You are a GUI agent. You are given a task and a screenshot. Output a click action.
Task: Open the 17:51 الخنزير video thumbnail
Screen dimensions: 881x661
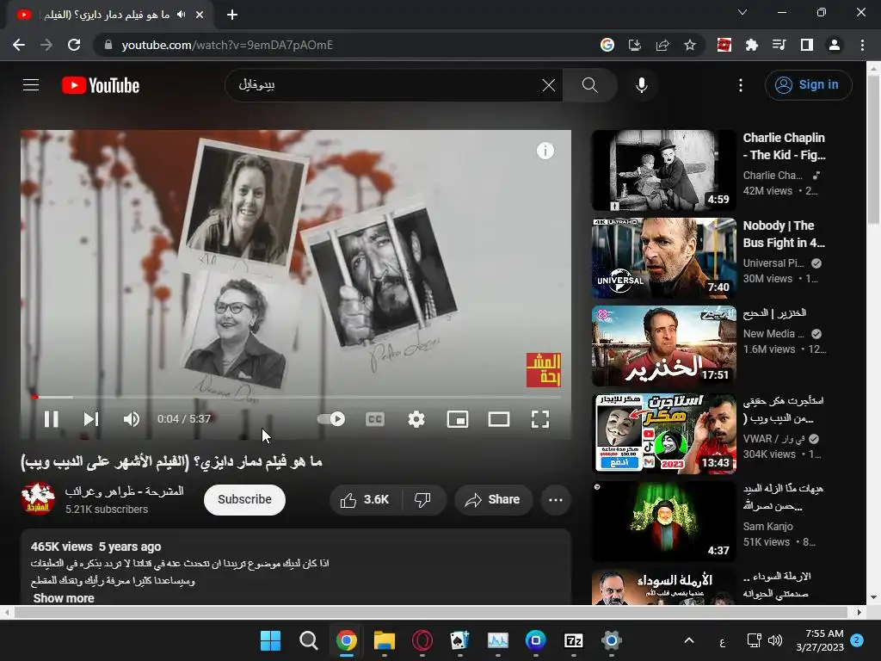click(663, 346)
